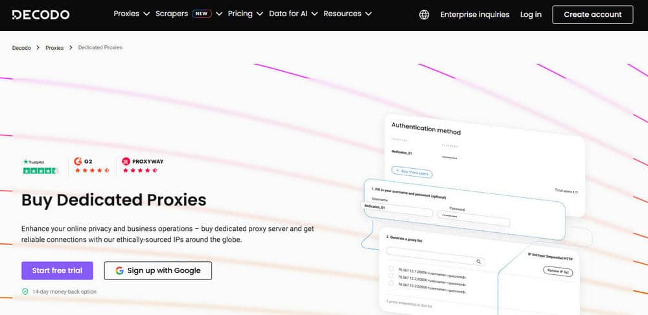Viewport: 648px width, 315px height.
Task: Click Sign up with Google
Action: [158, 270]
